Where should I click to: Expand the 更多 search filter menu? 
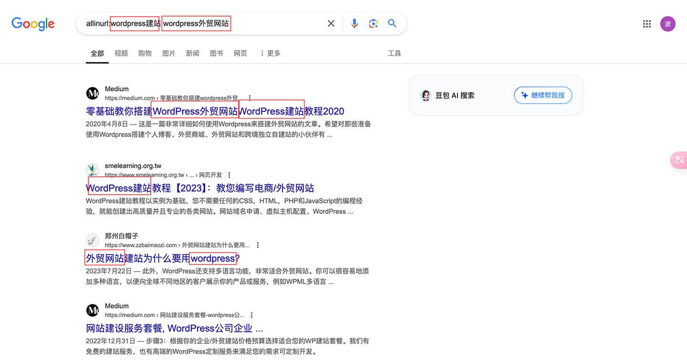(270, 53)
